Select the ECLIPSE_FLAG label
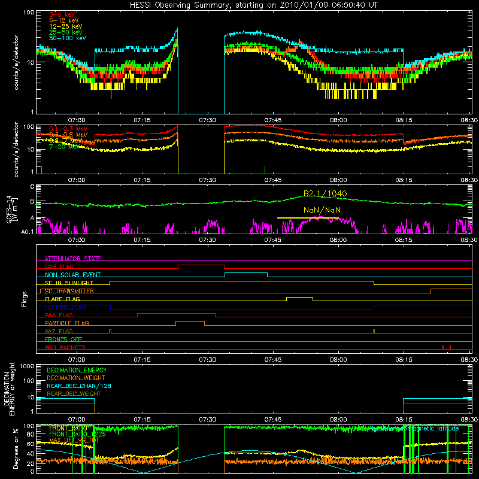The height and width of the screenshot is (479, 479). tap(65, 307)
